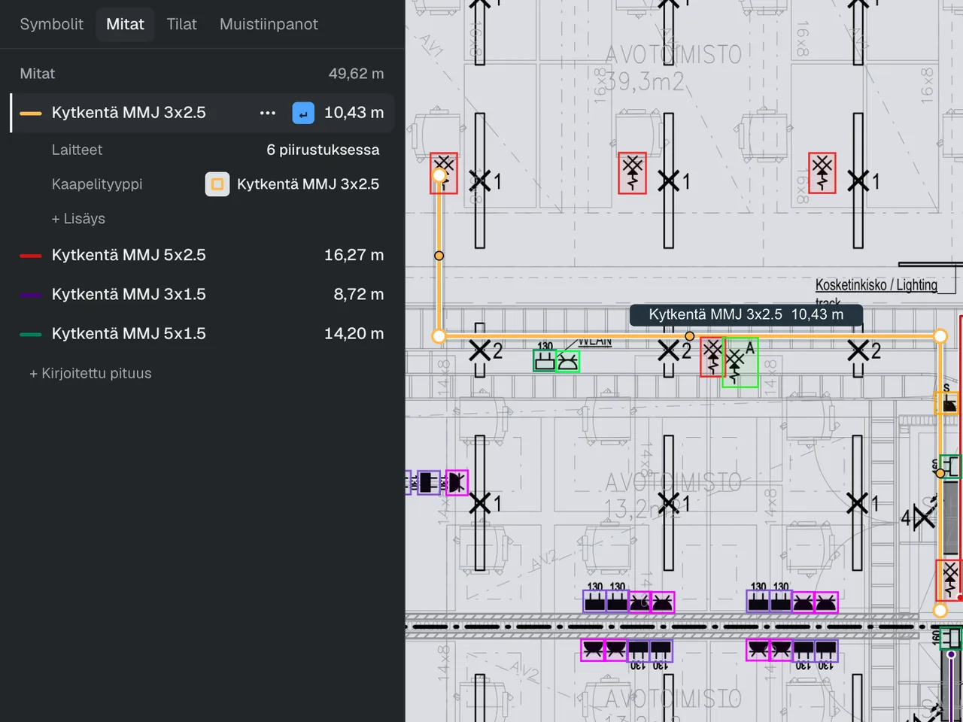Click the blue enter-arrow icon beside 10,43 m
The height and width of the screenshot is (722, 963).
(x=303, y=113)
